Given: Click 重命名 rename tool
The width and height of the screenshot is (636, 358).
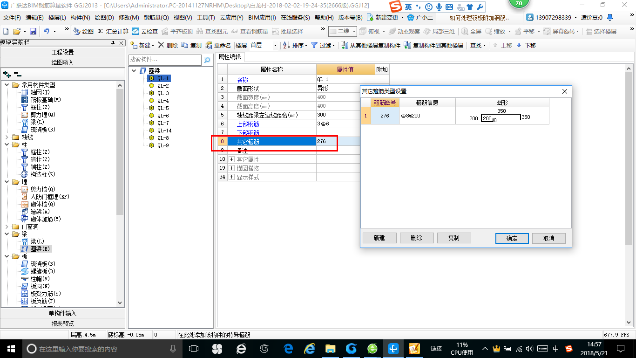Looking at the screenshot, I should click(x=218, y=45).
